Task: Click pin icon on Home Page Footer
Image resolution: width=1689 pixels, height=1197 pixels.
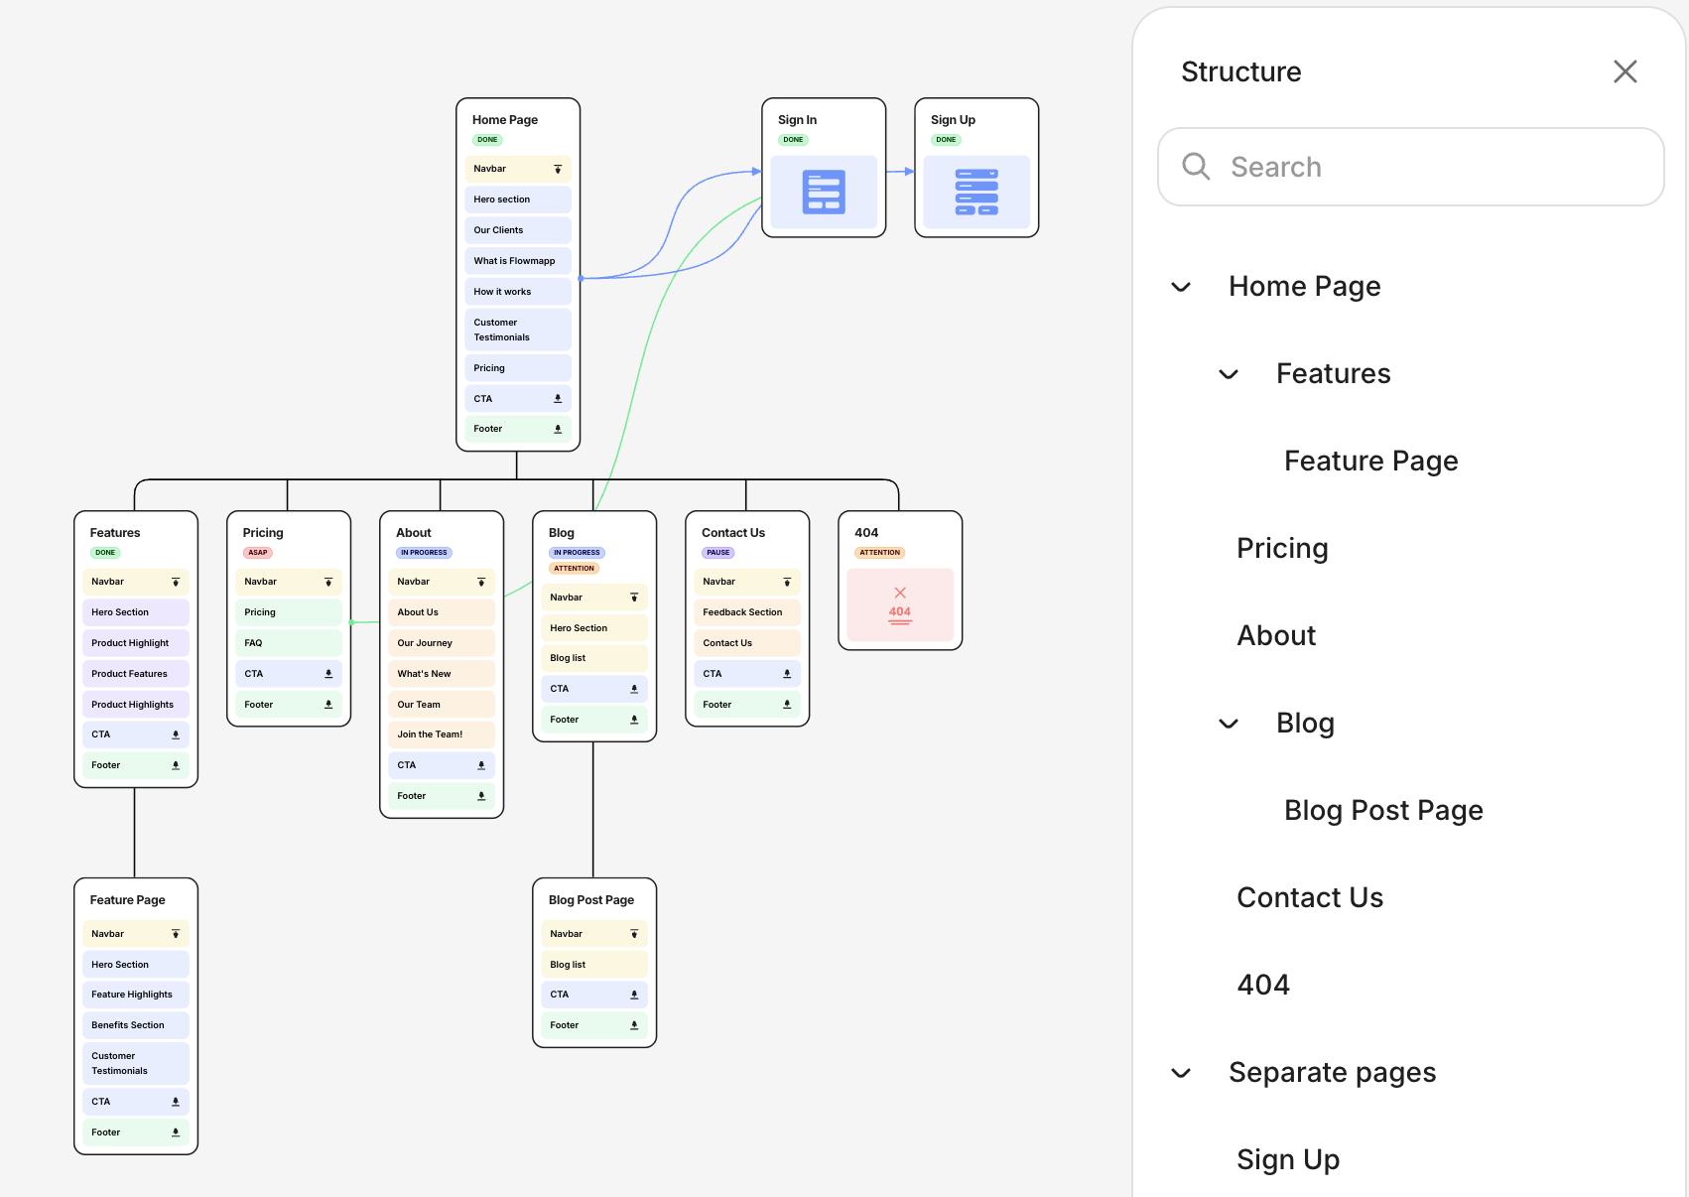Action: (x=558, y=429)
